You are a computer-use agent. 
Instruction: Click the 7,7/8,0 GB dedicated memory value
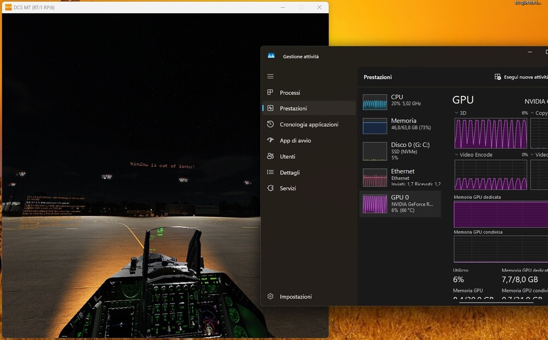click(x=520, y=280)
